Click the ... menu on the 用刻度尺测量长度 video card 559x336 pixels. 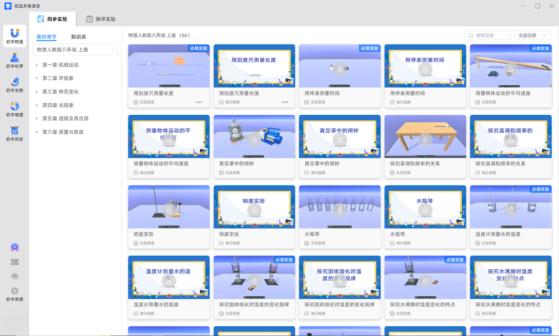click(285, 102)
